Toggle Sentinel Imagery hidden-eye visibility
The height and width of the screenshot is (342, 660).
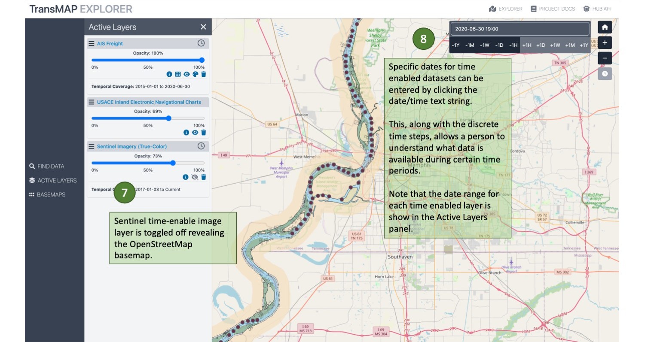(195, 177)
